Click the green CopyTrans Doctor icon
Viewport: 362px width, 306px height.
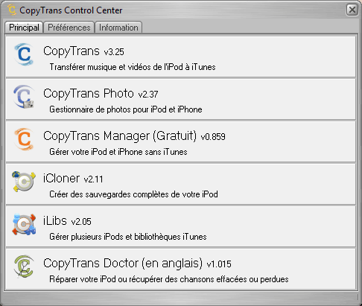coord(24,267)
